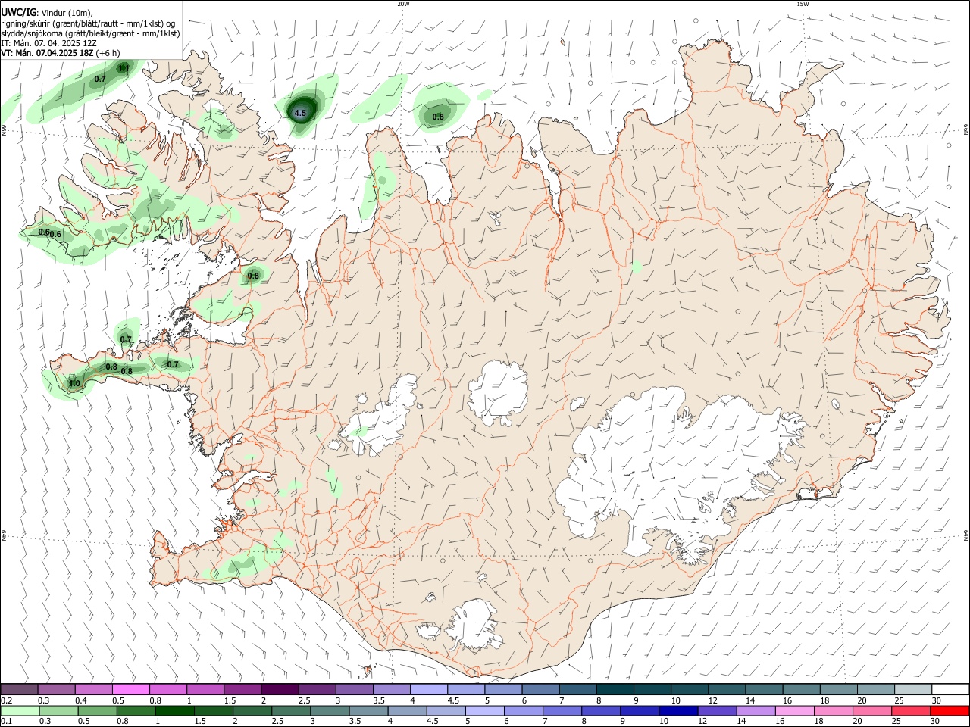This screenshot has width=970, height=727.
Task: Click the bright red 30 mm swatch on lower scale
Action: pyautogui.click(x=950, y=710)
